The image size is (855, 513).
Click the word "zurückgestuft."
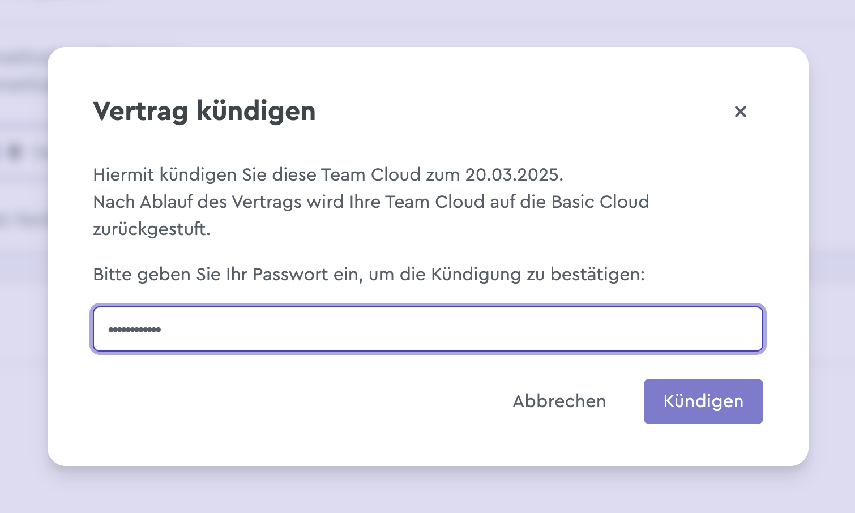point(152,229)
